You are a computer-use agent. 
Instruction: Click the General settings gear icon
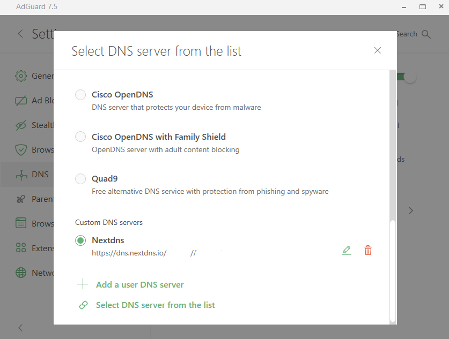point(21,76)
